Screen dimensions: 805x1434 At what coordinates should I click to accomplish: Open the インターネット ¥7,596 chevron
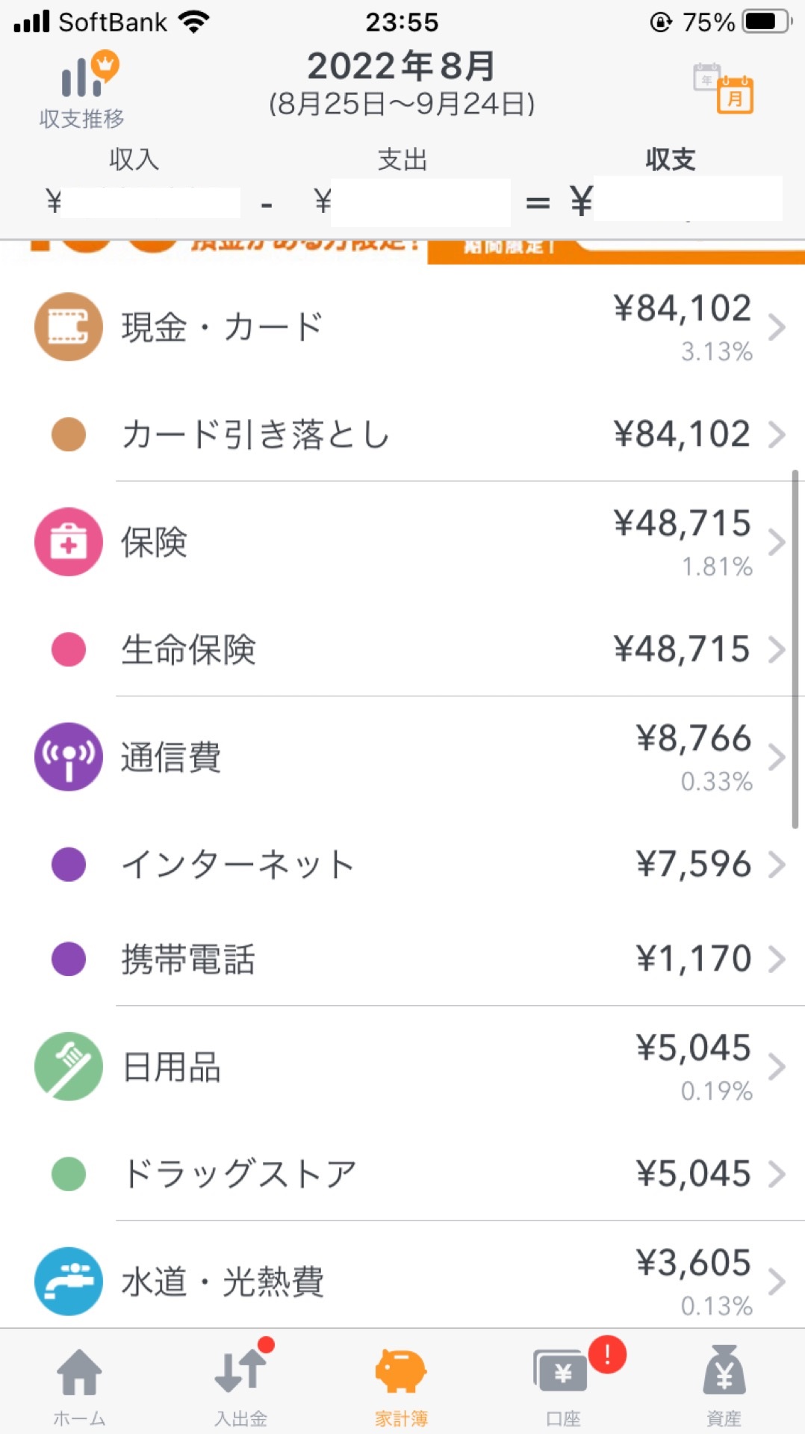777,865
